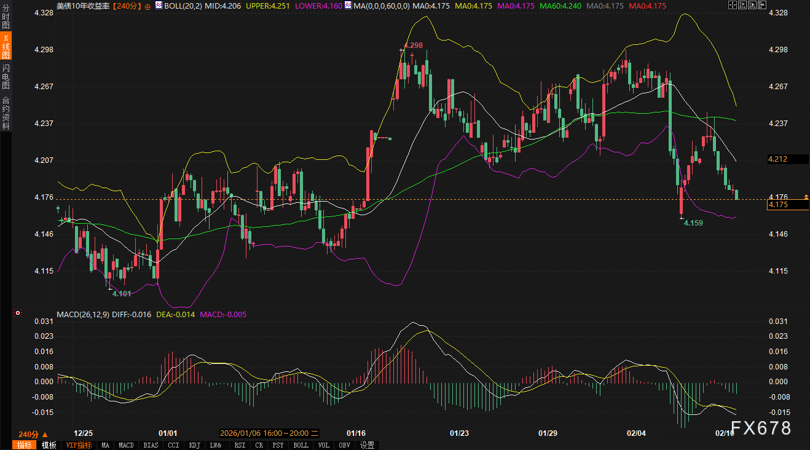Switch to the 闪电图 sidebar tab
The image size is (810, 450).
pos(6,76)
